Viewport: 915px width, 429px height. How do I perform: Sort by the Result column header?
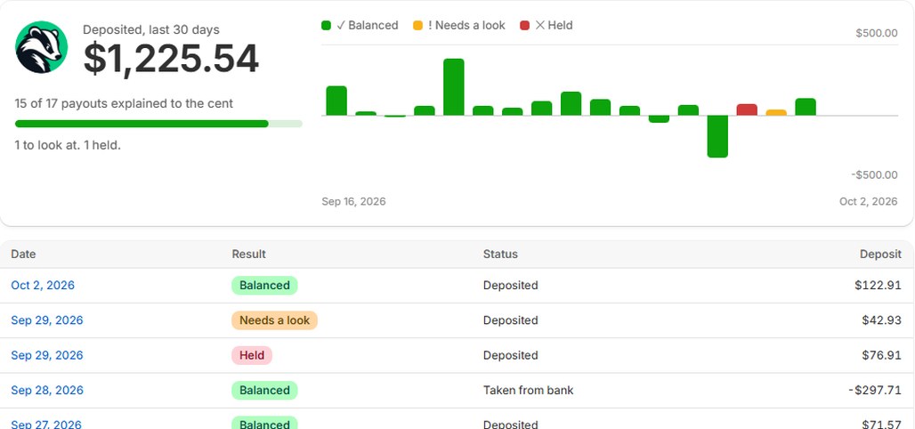pyautogui.click(x=248, y=255)
